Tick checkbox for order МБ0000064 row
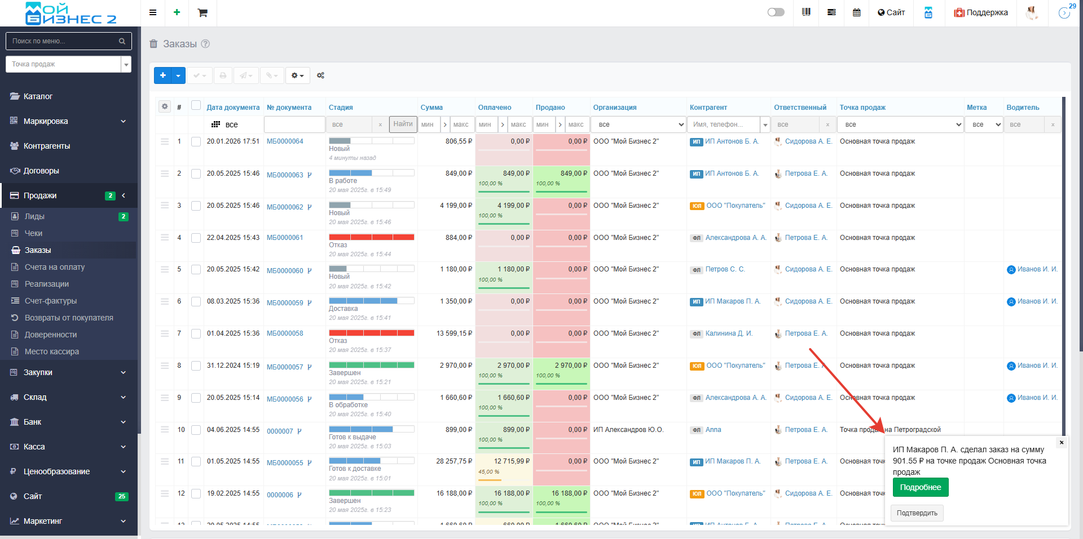The width and height of the screenshot is (1083, 539). pos(196,142)
